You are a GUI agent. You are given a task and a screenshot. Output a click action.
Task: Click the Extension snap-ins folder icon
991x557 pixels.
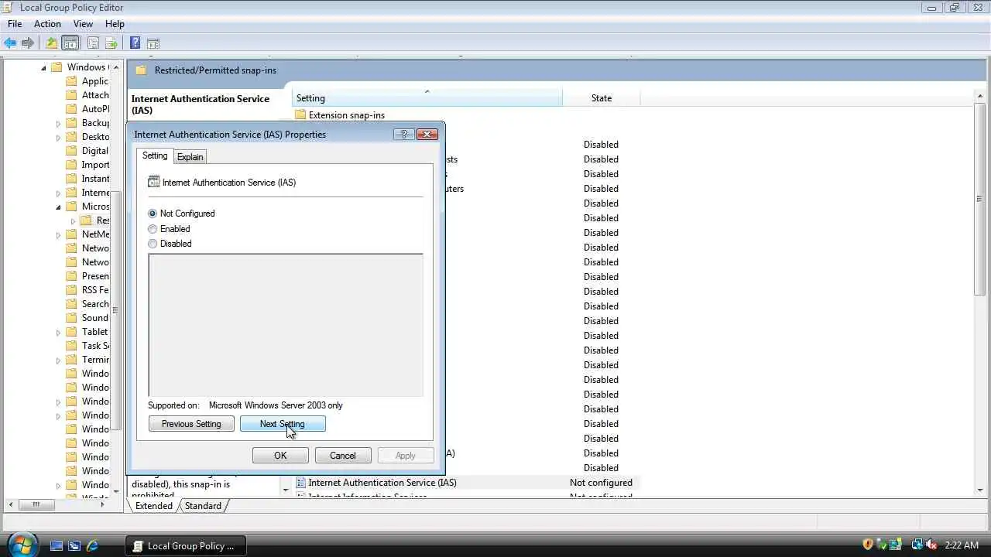pyautogui.click(x=300, y=114)
